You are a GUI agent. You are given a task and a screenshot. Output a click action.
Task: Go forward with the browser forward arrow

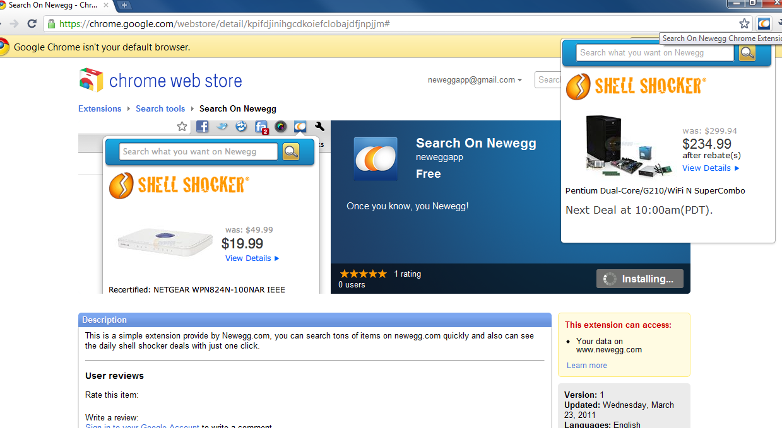(x=14, y=24)
